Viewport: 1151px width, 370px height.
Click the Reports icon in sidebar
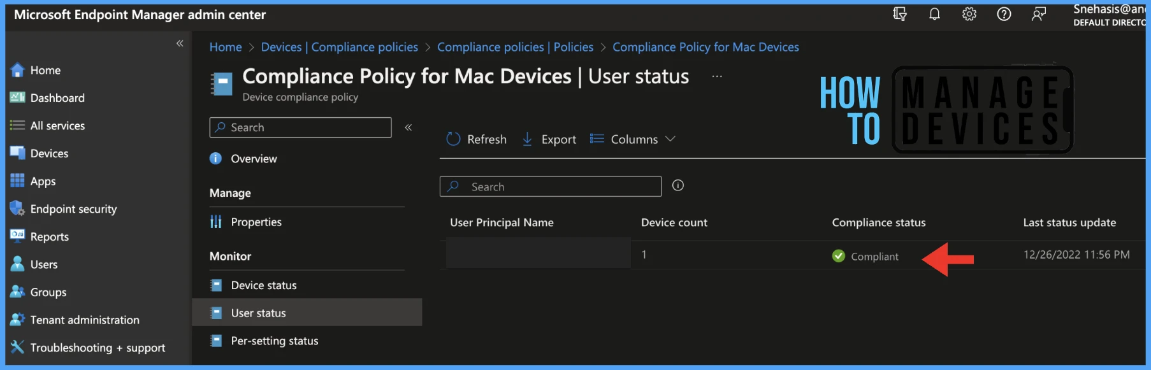coord(17,236)
